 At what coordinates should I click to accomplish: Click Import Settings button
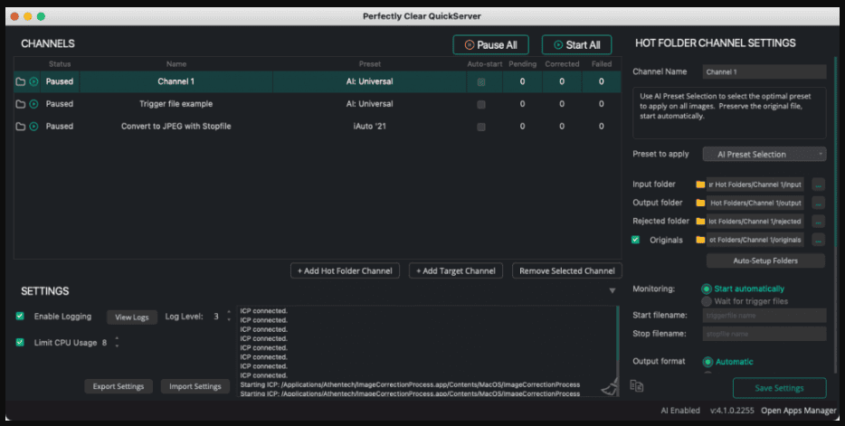coord(195,386)
